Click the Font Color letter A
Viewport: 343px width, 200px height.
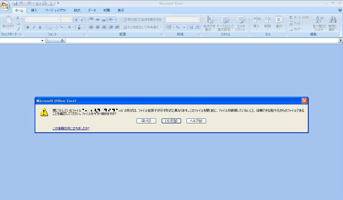click(70, 27)
